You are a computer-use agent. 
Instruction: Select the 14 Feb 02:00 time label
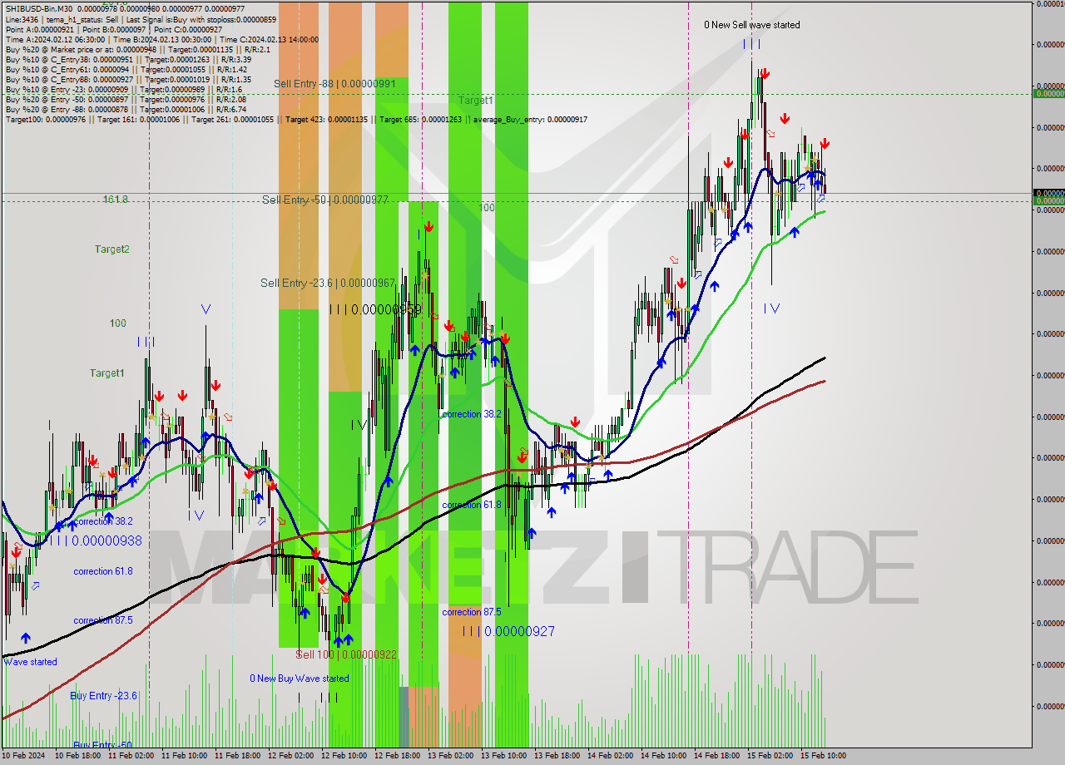[610, 756]
